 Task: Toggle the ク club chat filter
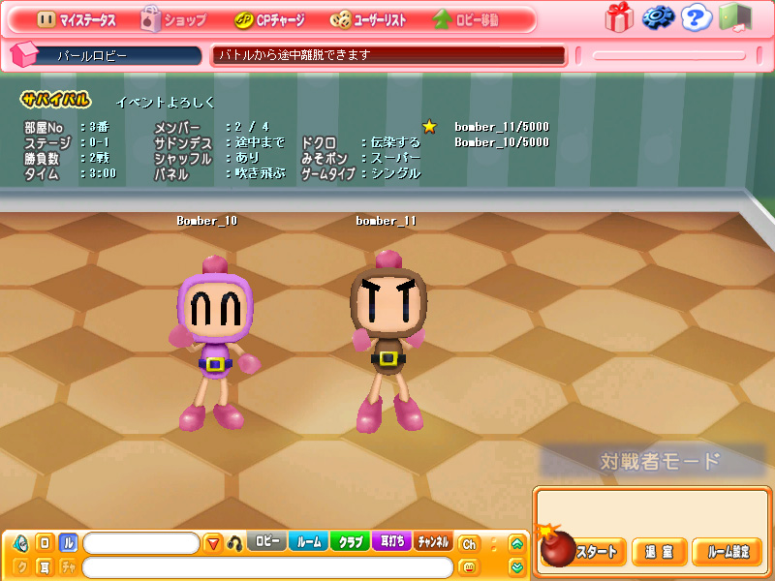(20, 566)
